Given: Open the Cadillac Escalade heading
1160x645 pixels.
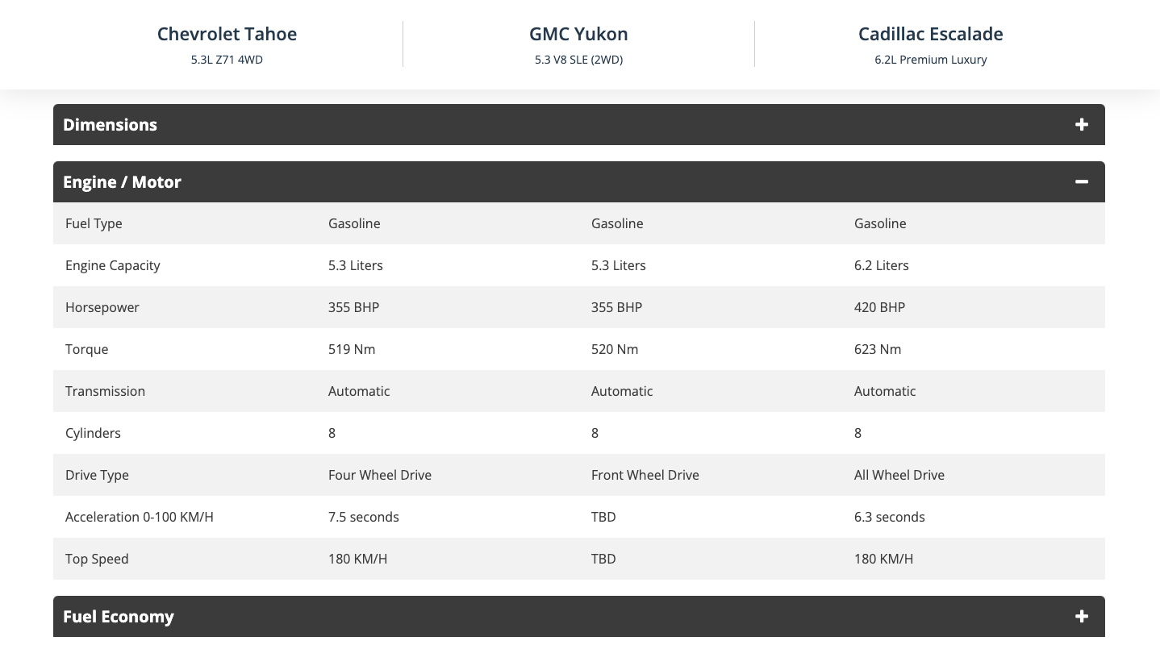Looking at the screenshot, I should point(930,34).
